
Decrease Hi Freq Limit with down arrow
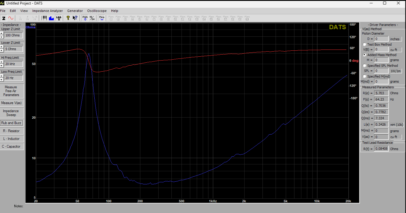1,65
